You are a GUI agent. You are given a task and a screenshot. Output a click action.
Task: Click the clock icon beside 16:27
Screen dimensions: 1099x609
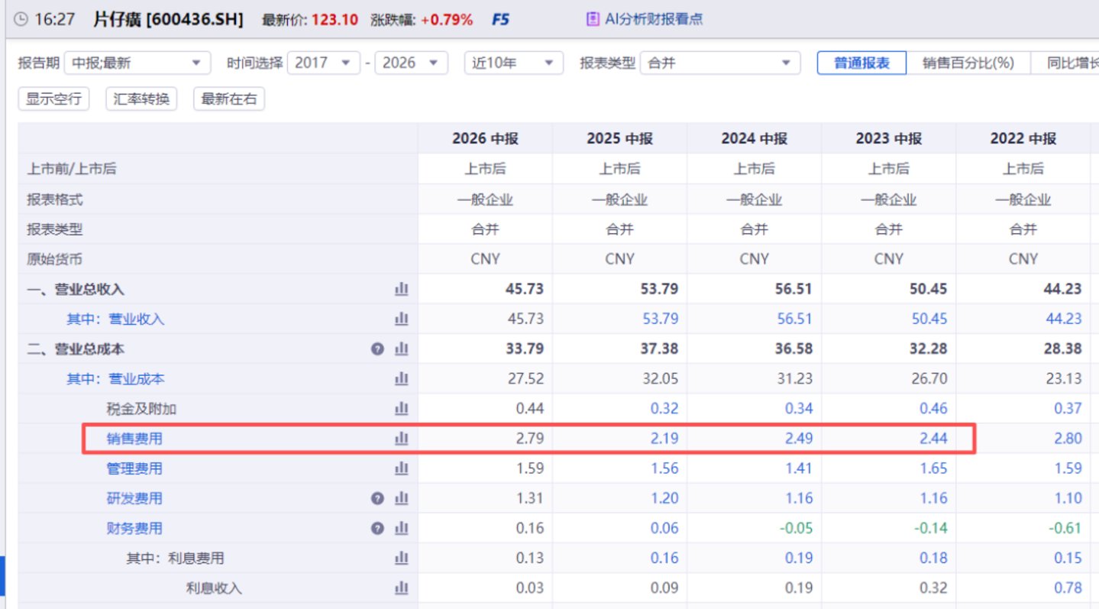pos(21,20)
